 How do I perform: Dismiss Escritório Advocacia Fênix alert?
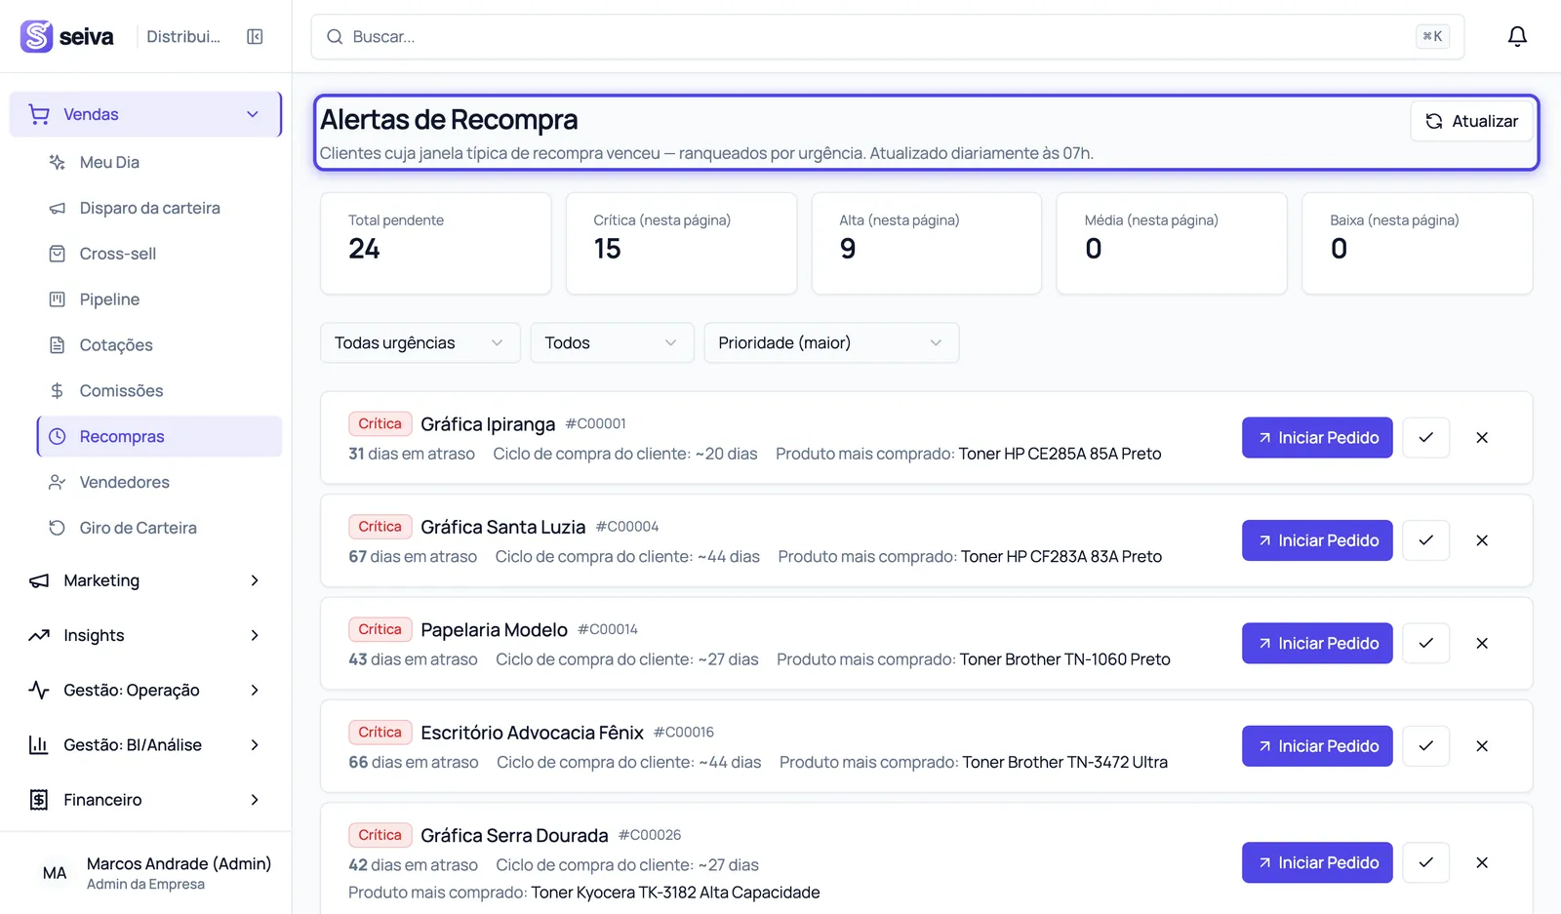[1482, 746]
